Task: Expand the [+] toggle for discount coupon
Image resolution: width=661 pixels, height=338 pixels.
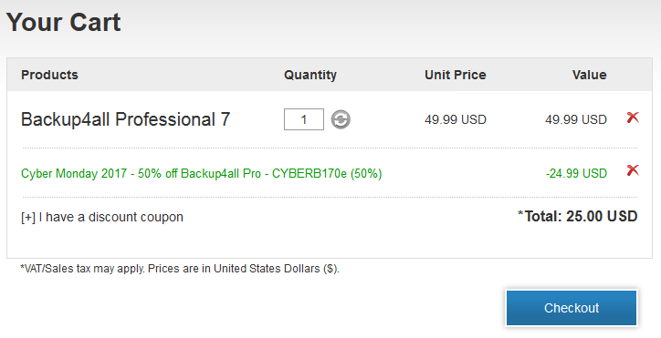Action: pyautogui.click(x=28, y=217)
